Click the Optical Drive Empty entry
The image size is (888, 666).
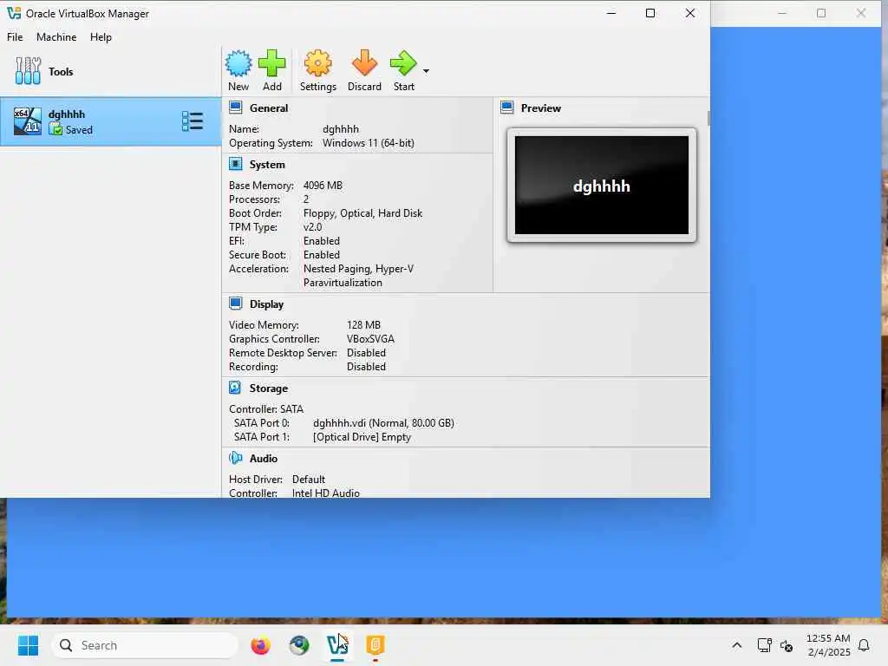(362, 437)
